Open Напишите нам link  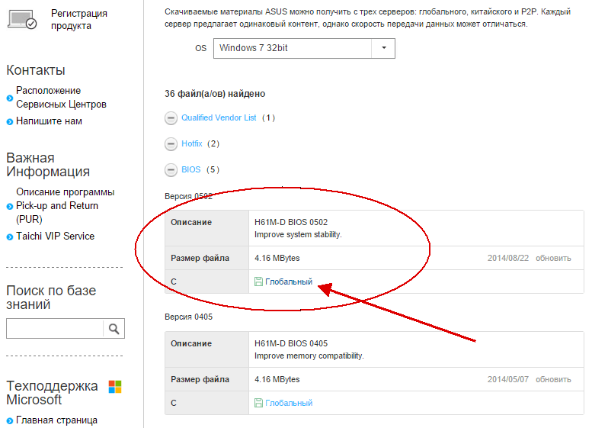[x=49, y=121]
